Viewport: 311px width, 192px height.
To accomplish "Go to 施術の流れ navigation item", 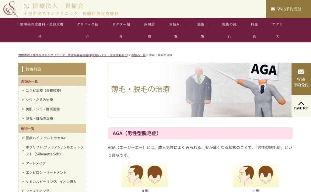I will point(229,30).
